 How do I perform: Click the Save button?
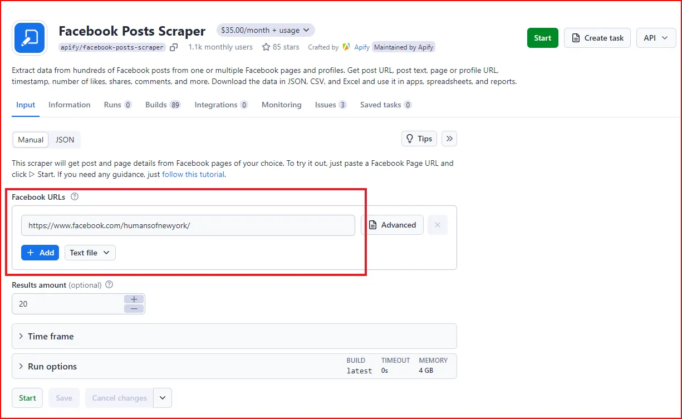tap(64, 398)
